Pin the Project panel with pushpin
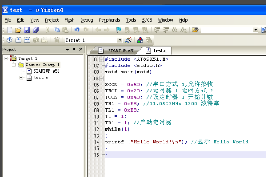This screenshot has height=177, width=266. tap(74, 50)
